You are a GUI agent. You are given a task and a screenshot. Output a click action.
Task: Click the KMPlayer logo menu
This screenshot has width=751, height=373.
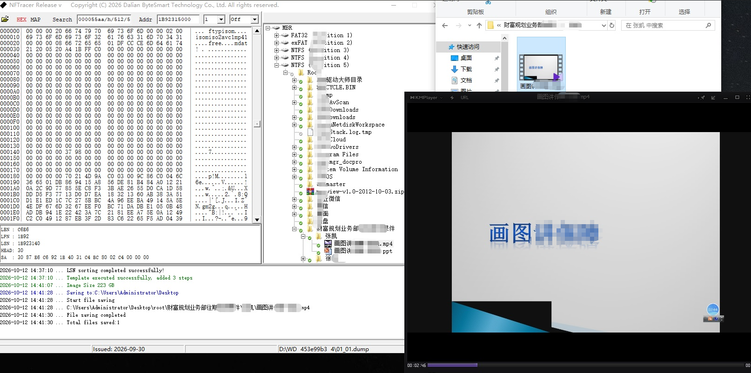426,98
